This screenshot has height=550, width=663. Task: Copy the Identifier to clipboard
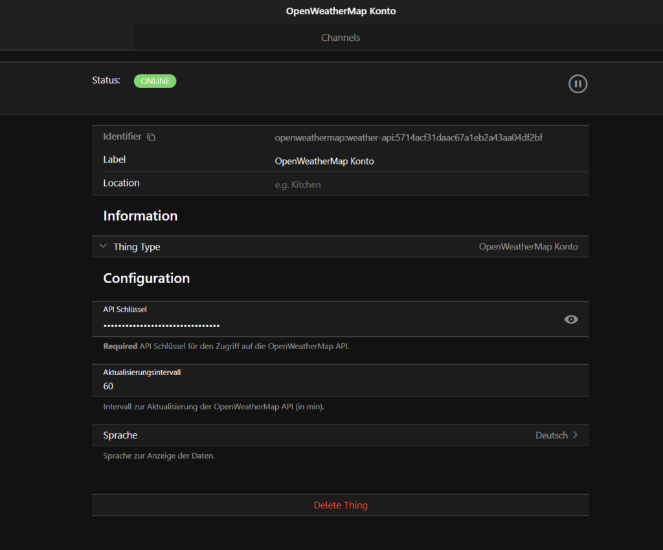coord(151,137)
